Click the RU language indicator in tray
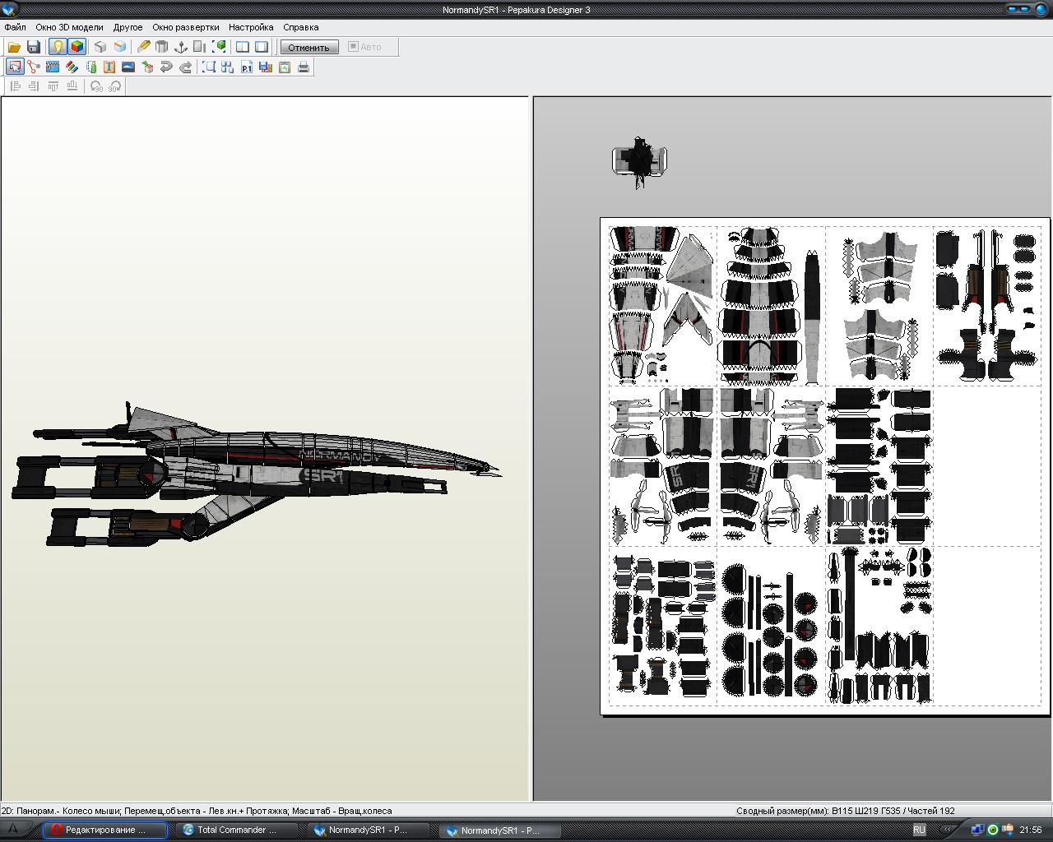 point(919,830)
